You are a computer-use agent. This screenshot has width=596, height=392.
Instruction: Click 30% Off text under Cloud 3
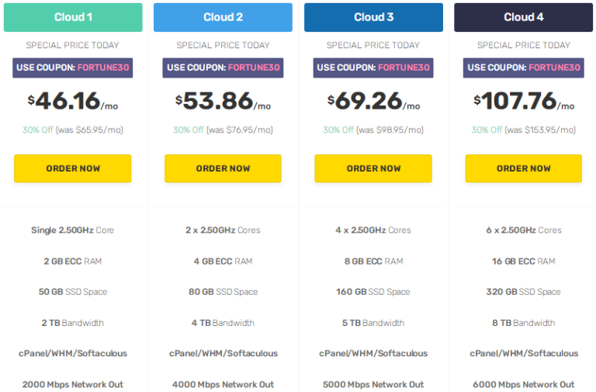pyautogui.click(x=339, y=130)
